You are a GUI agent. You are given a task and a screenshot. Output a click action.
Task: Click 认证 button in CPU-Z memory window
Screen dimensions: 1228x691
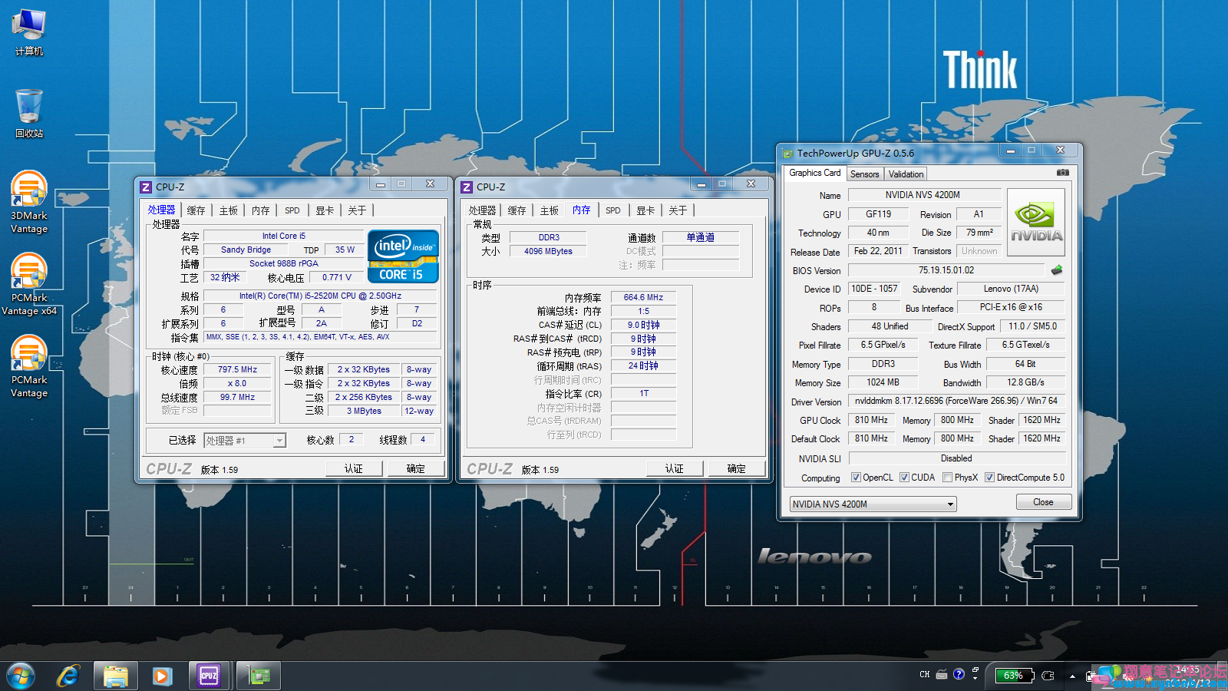coord(675,468)
